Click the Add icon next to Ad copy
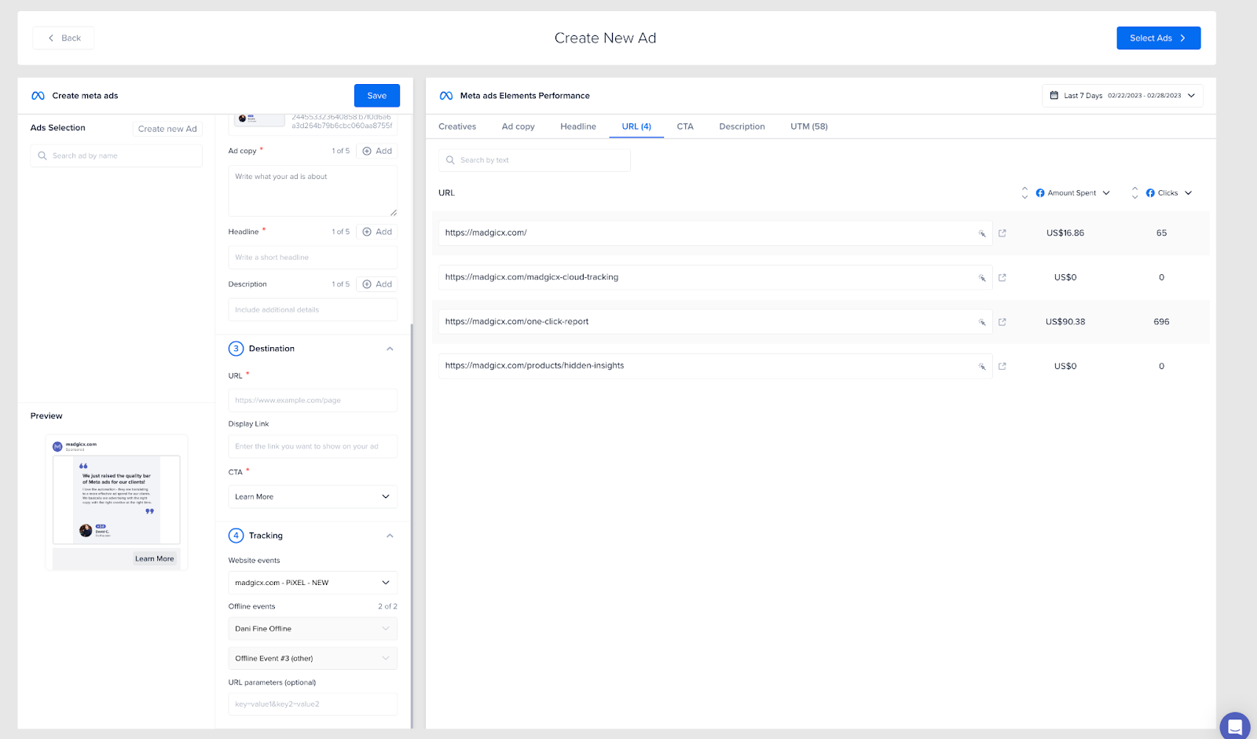This screenshot has width=1257, height=739. [368, 150]
